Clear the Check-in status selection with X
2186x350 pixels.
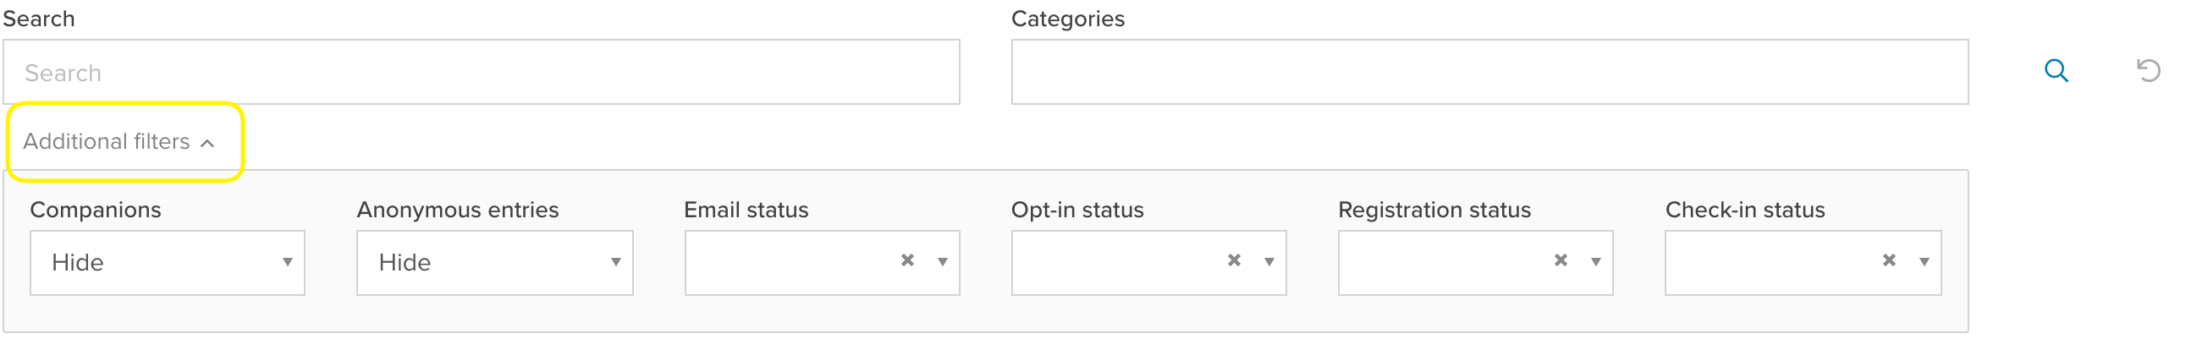pyautogui.click(x=1889, y=260)
